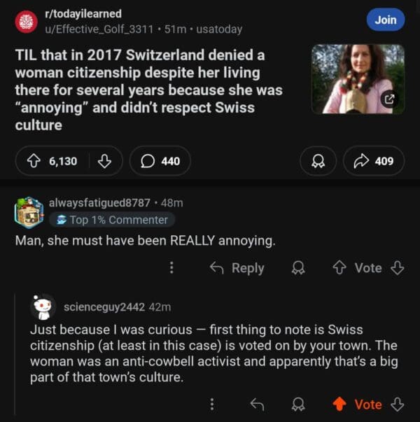This screenshot has height=422, width=420.
Task: Upvote alwaysfatigued8787's comment
Action: (x=341, y=268)
